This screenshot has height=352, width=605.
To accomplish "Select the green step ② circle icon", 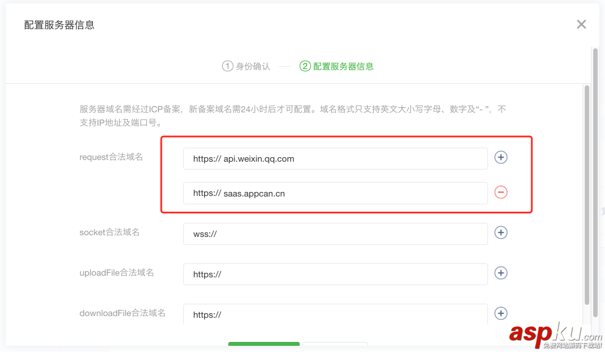I will click(x=304, y=66).
